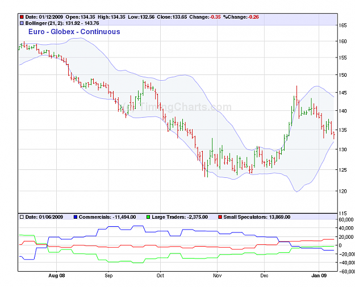Screen dimensions: 355x287
Task: Click the 'Commercials: -11,494.00' label
Action: (107, 217)
